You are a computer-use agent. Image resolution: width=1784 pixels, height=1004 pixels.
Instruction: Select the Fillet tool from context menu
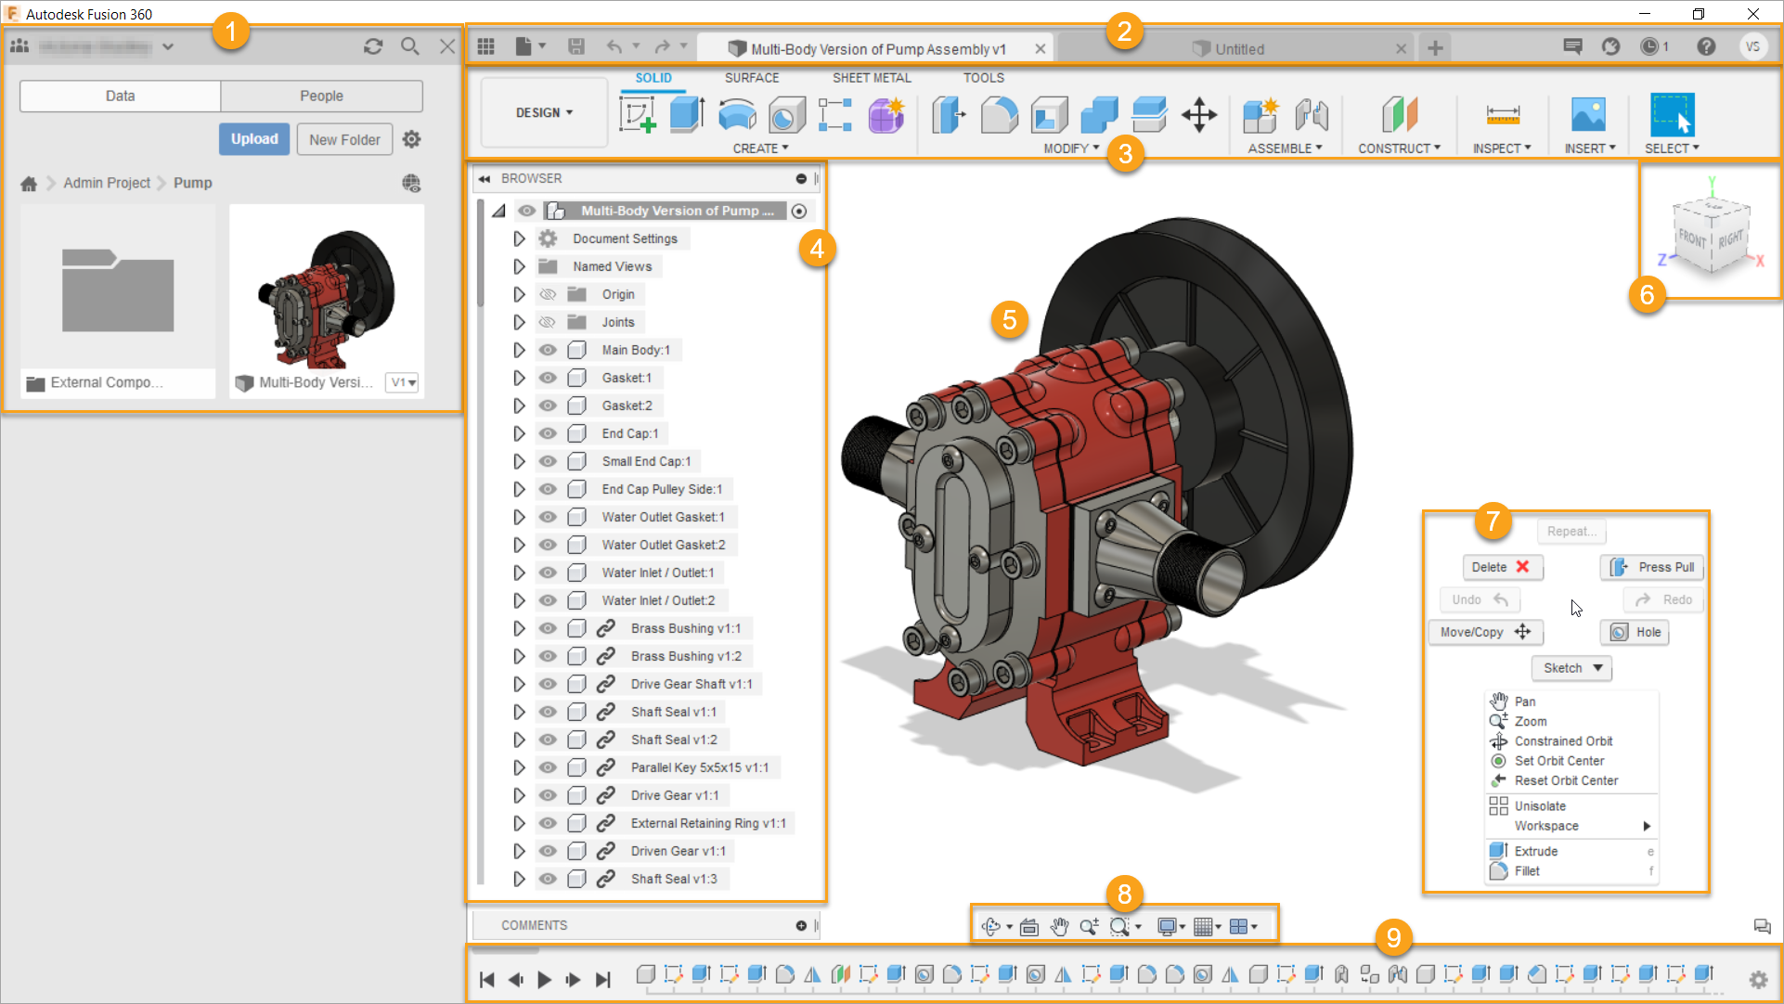pos(1525,869)
